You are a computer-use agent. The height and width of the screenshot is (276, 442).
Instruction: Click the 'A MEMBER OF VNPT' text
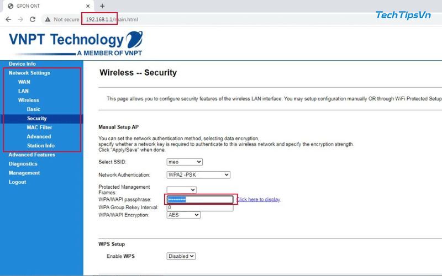tap(109, 53)
